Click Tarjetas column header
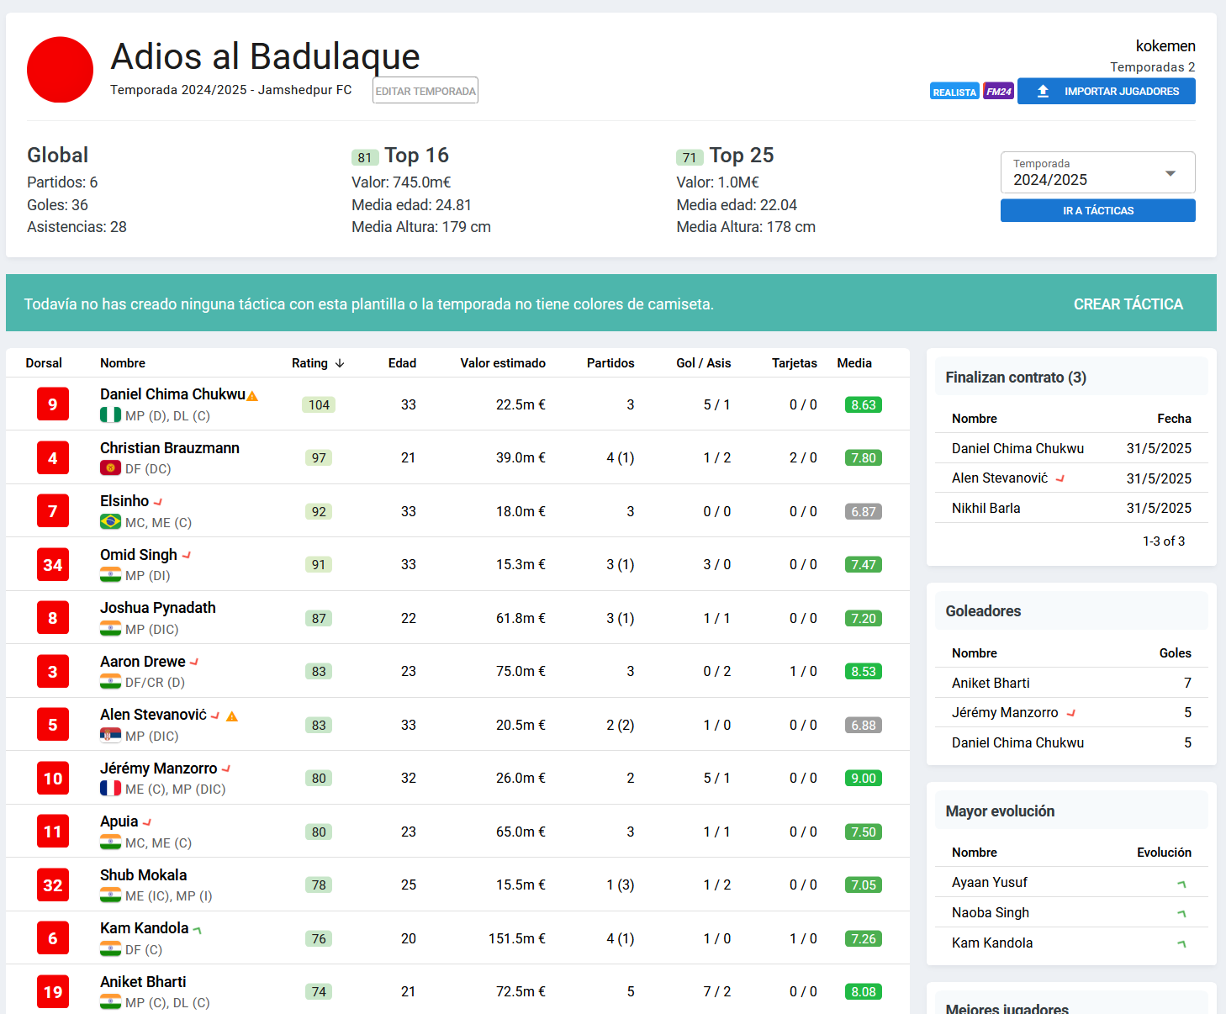Viewport: 1226px width, 1014px height. [x=795, y=363]
